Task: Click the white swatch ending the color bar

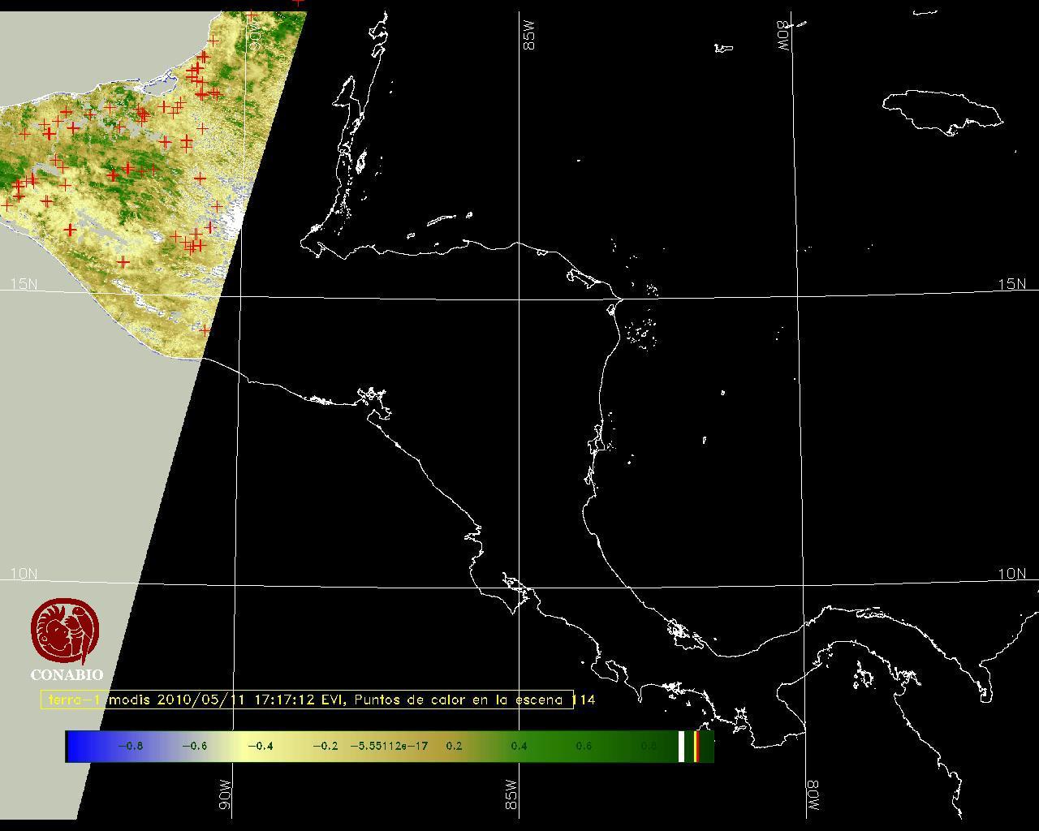Action: point(682,746)
